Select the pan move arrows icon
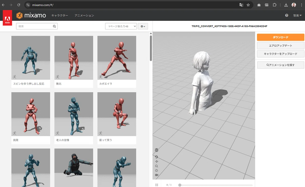305x187 pixels. click(157, 161)
